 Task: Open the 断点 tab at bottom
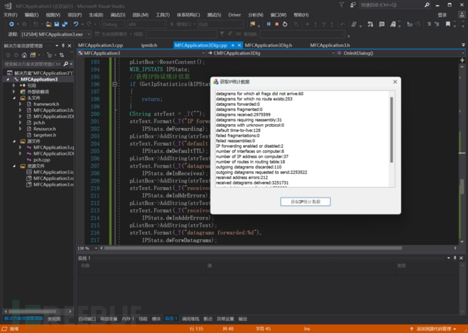pos(208,318)
